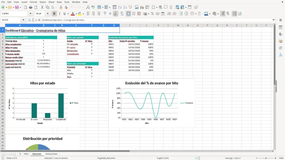Click the Format as Percent icon

[x=152, y=14]
